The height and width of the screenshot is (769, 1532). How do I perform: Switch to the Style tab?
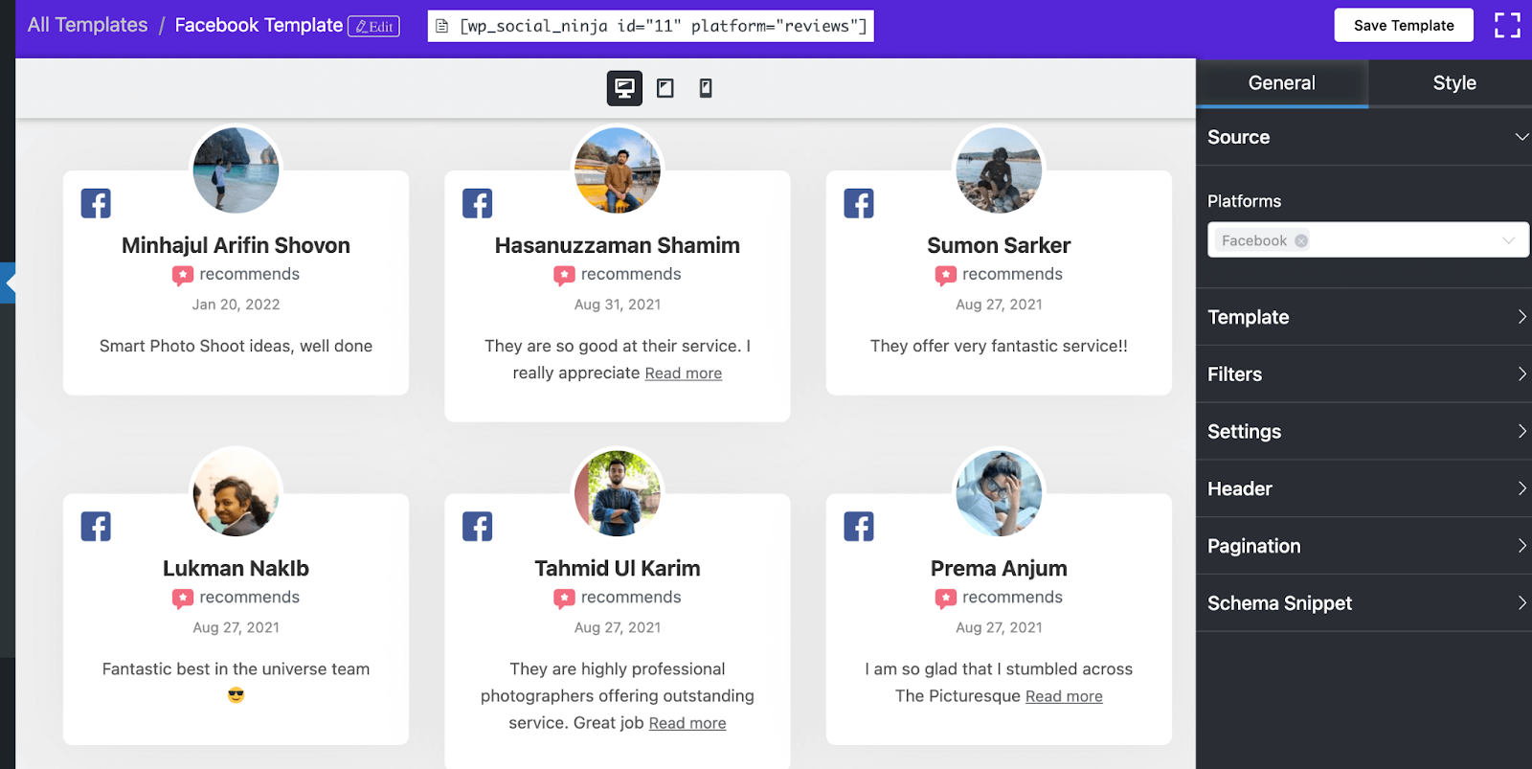(1453, 83)
